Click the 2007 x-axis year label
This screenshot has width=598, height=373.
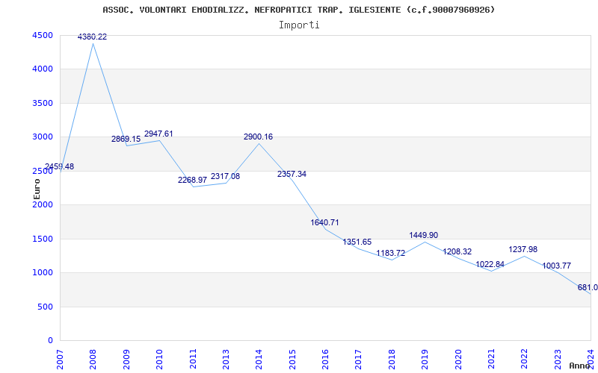(x=59, y=358)
